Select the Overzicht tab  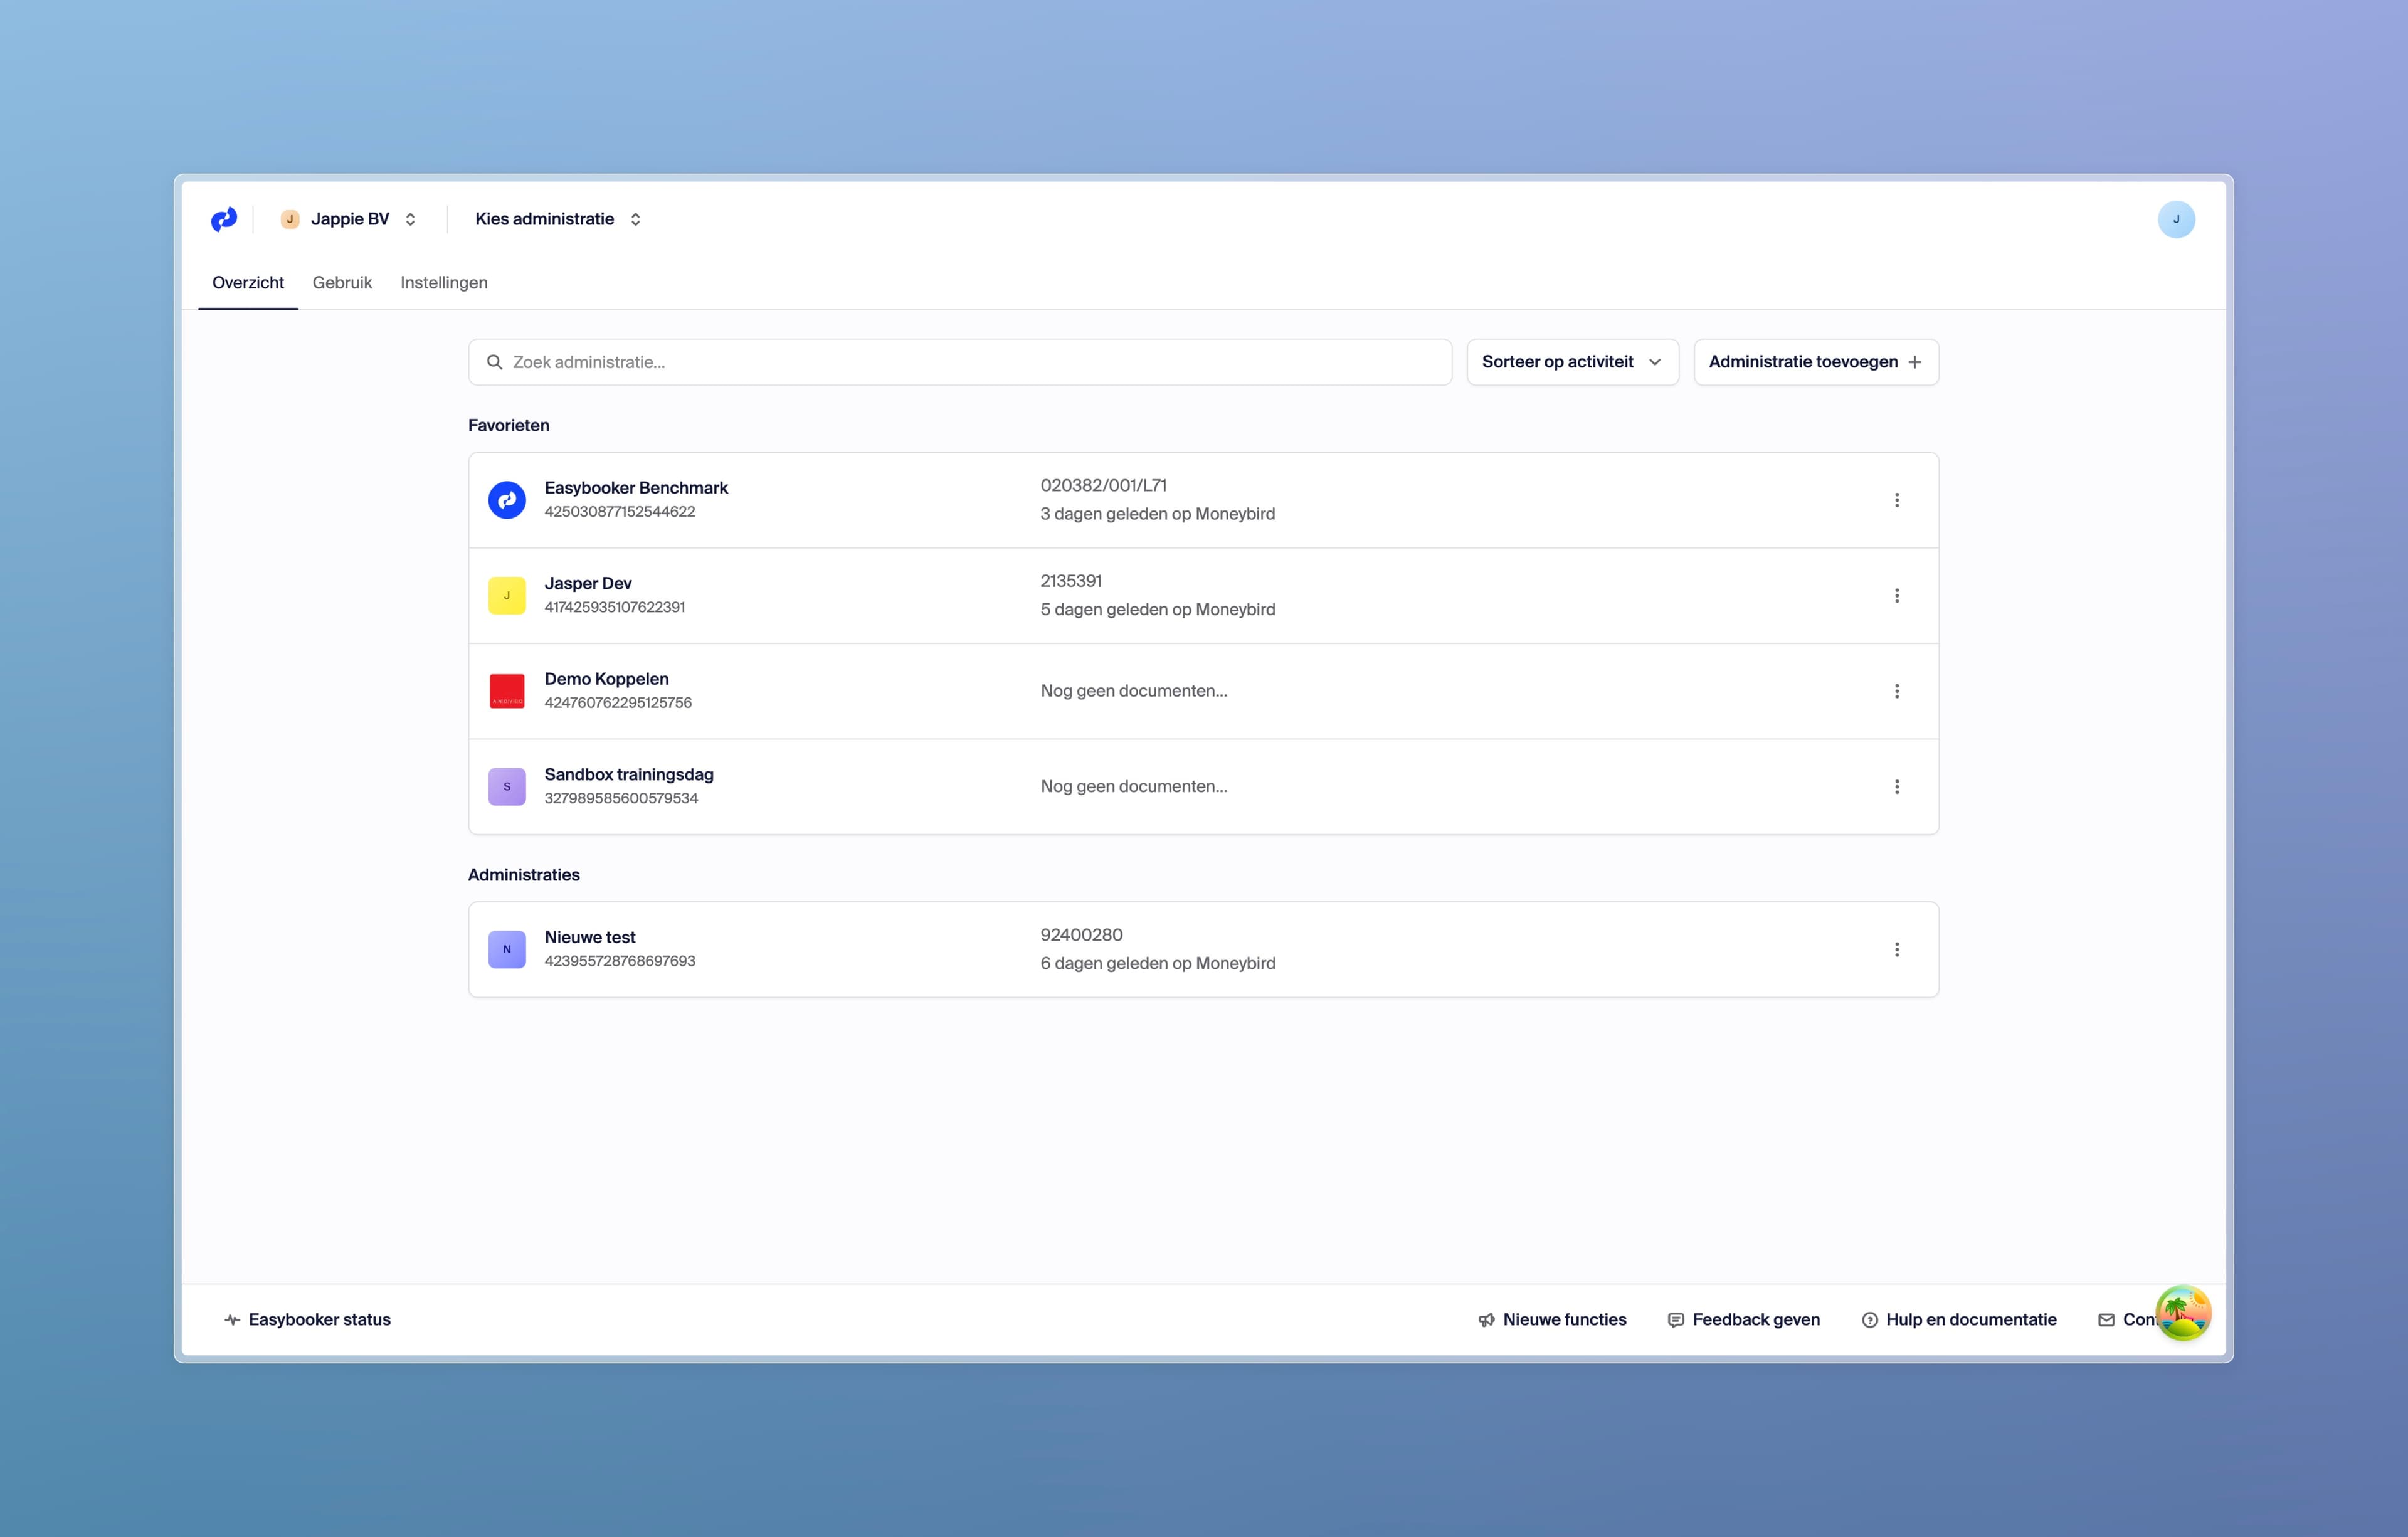click(x=248, y=283)
